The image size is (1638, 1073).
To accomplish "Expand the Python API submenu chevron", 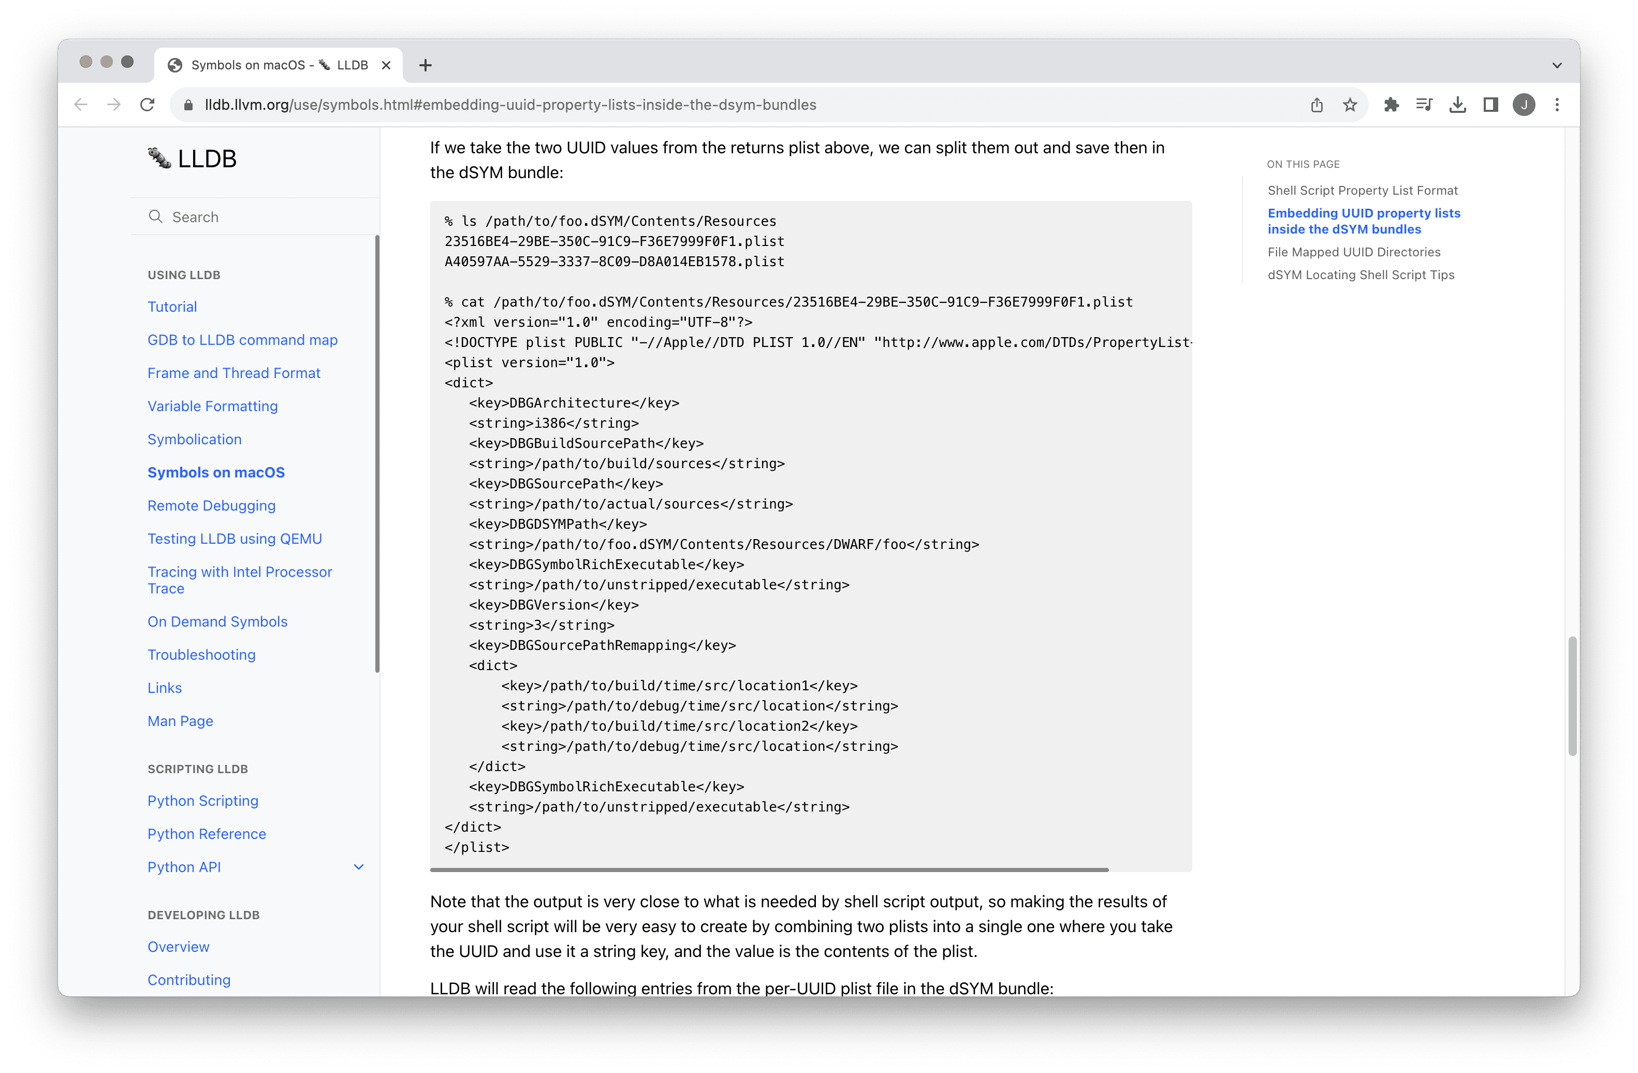I will point(358,867).
